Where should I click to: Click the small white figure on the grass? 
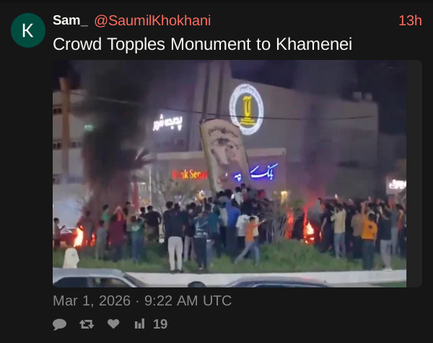[x=71, y=258]
